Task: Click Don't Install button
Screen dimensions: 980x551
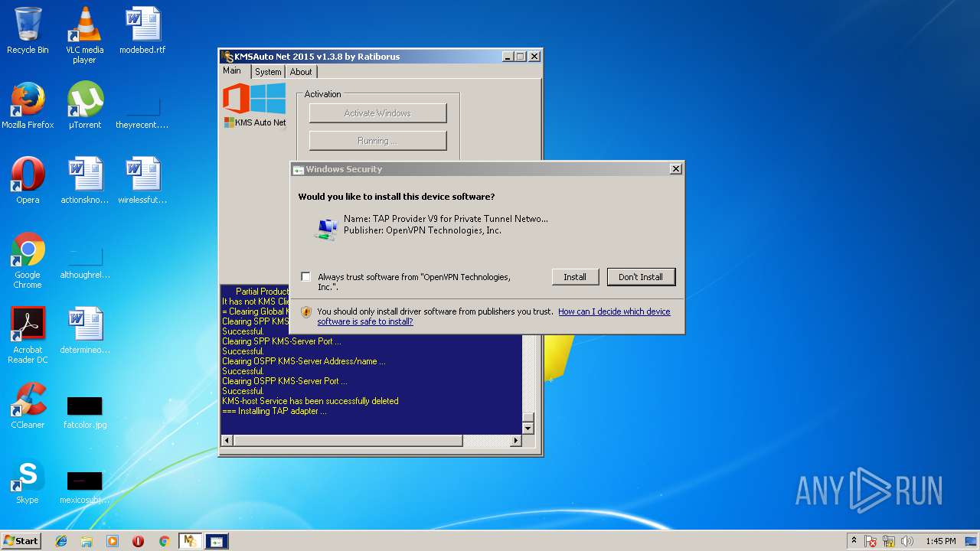Action: coord(641,277)
